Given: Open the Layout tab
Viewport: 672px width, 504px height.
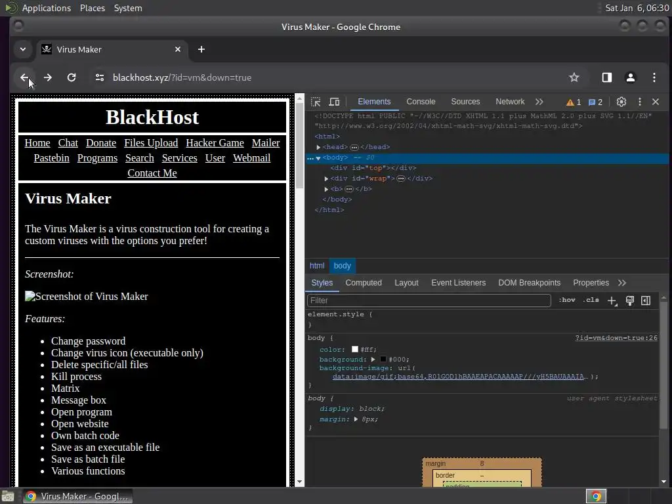Looking at the screenshot, I should tap(406, 283).
